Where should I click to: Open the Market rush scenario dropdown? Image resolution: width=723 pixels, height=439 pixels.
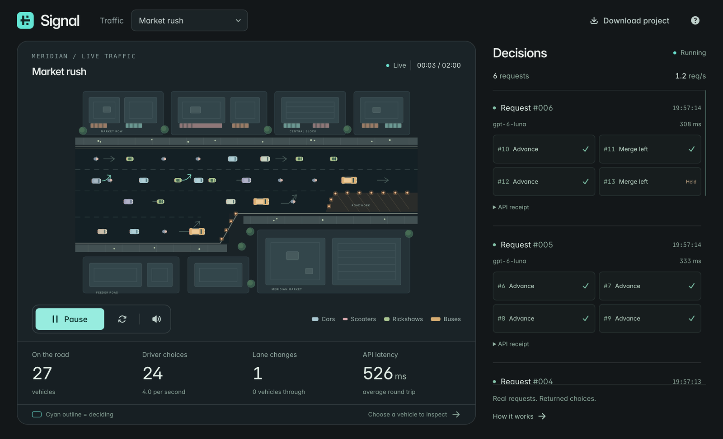coord(189,20)
